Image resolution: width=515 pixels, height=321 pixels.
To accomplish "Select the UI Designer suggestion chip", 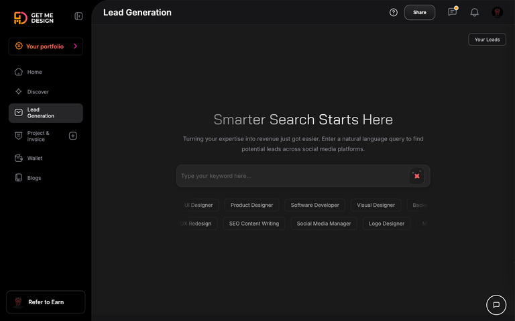I will [x=198, y=205].
